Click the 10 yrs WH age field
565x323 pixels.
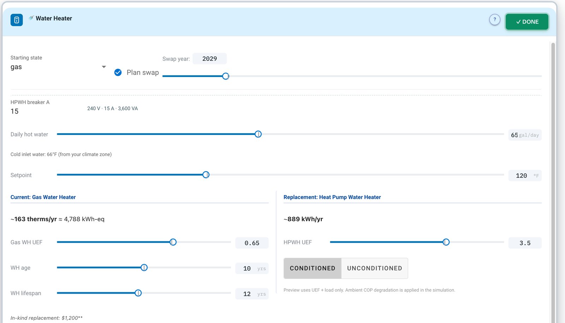(x=252, y=269)
